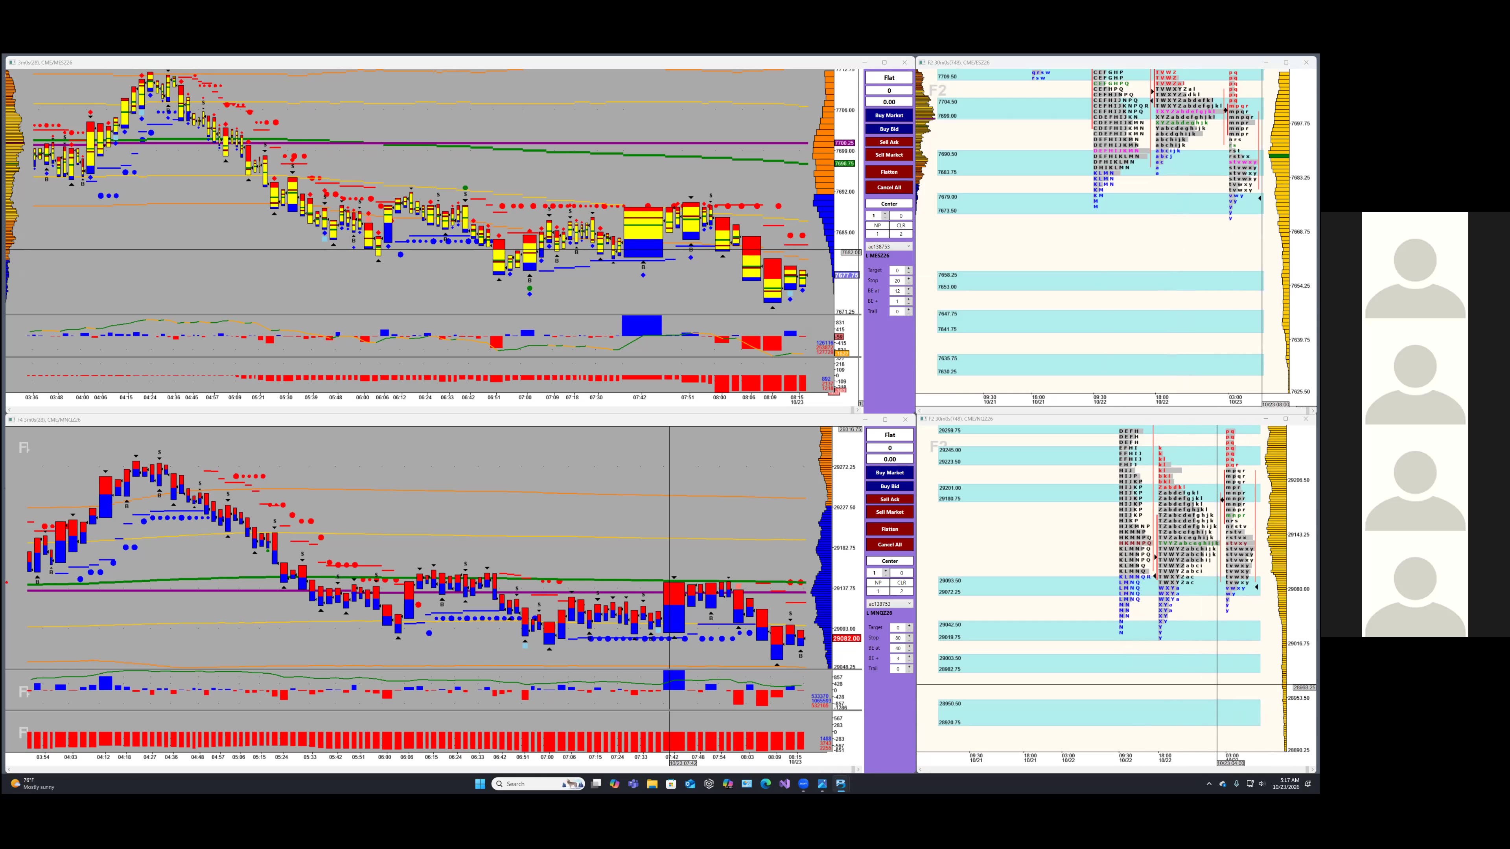Click Center in the MNQZ26 order panel
The height and width of the screenshot is (849, 1510).
pyautogui.click(x=889, y=561)
